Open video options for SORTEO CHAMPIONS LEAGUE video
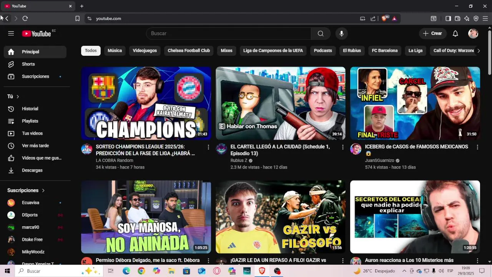 (x=208, y=147)
